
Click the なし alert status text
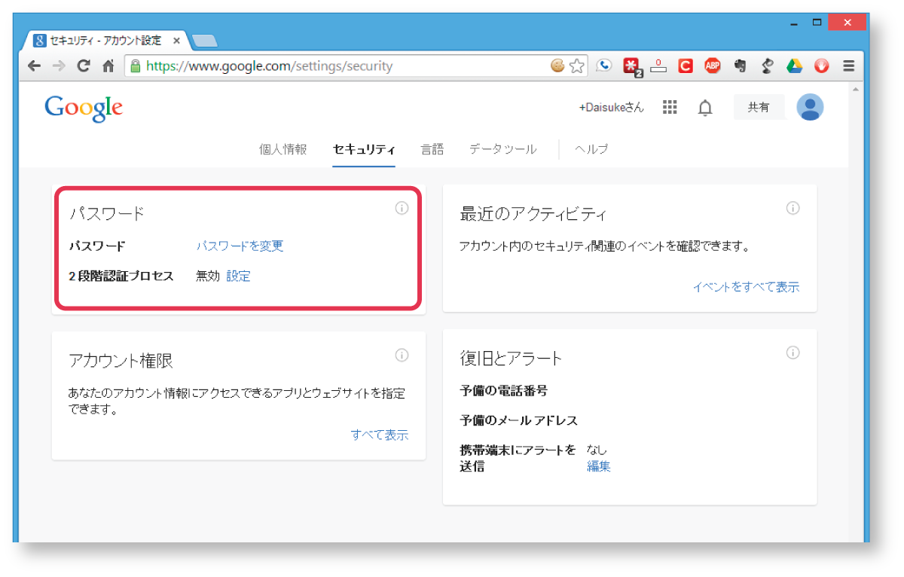point(597,450)
